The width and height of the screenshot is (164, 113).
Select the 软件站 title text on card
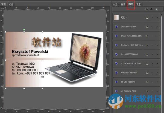click(x=46, y=42)
